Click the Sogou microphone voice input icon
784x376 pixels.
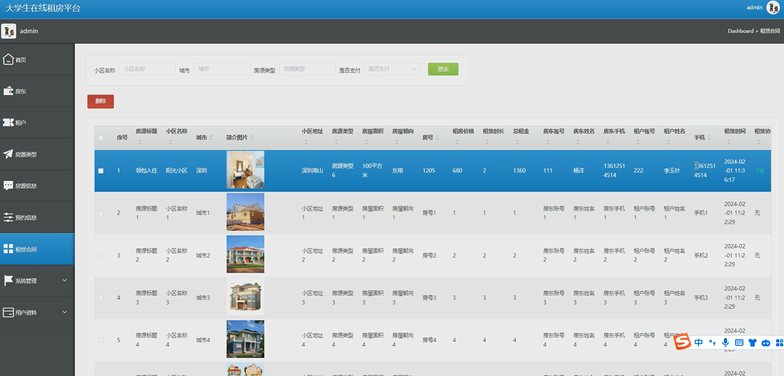click(x=726, y=343)
